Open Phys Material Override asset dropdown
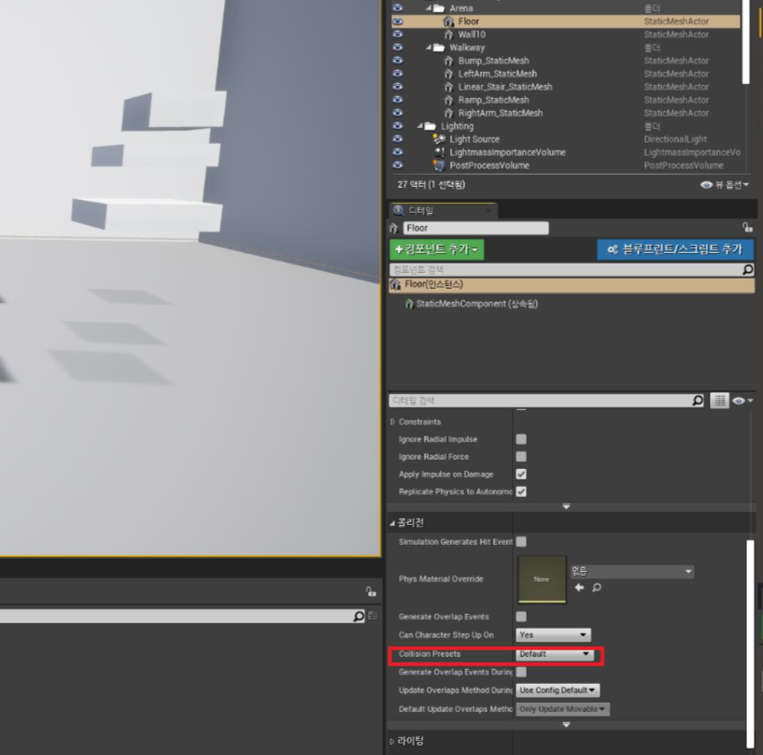Viewport: 763px width, 755px height. coord(632,572)
